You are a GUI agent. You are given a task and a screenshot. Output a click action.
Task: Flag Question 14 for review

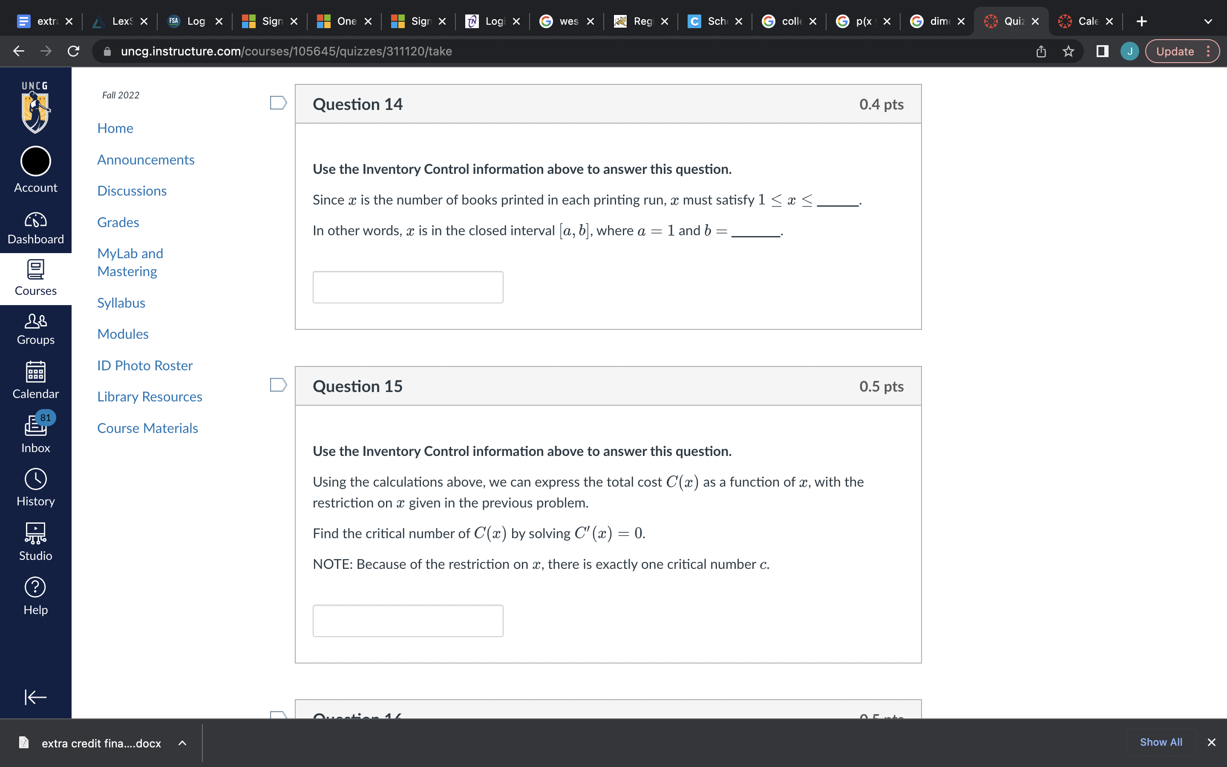[x=278, y=103]
